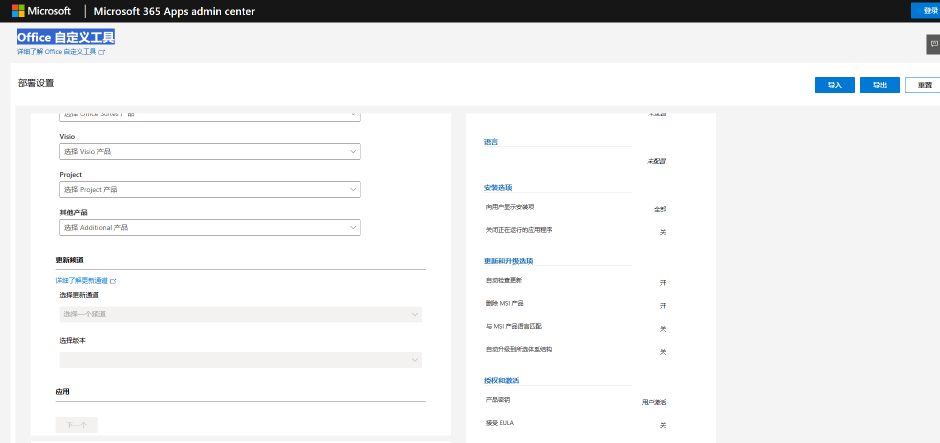Click the 导入 button

pyautogui.click(x=834, y=85)
